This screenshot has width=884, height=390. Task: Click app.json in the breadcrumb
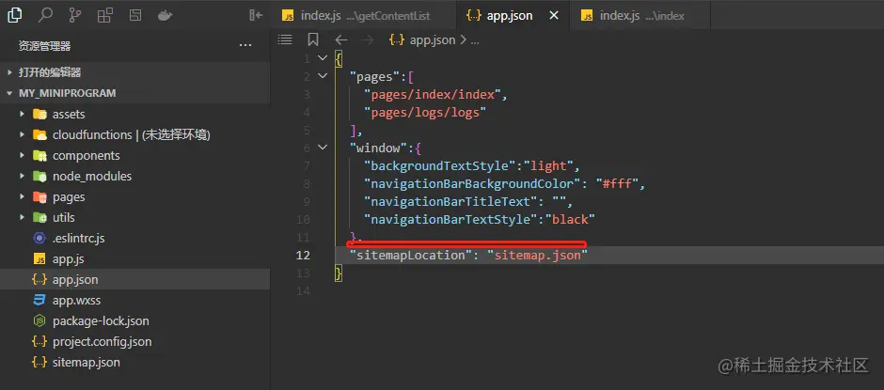coord(432,40)
